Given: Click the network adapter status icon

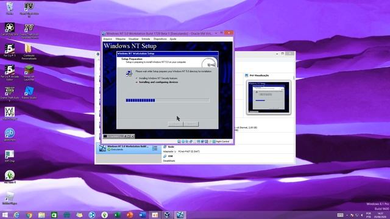Looking at the screenshot, I should point(191,142).
